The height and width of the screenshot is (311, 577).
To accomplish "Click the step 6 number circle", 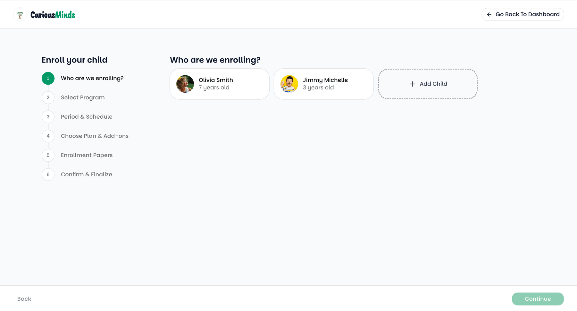I will tap(48, 174).
